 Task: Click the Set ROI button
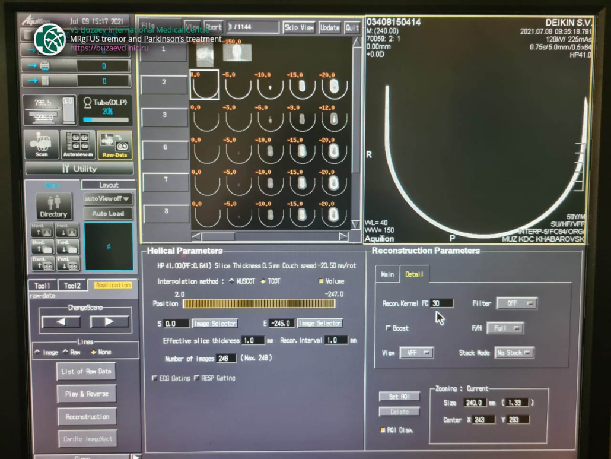pos(399,397)
